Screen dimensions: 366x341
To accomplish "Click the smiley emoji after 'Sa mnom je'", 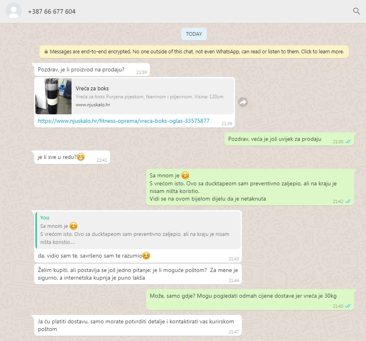I will [185, 175].
